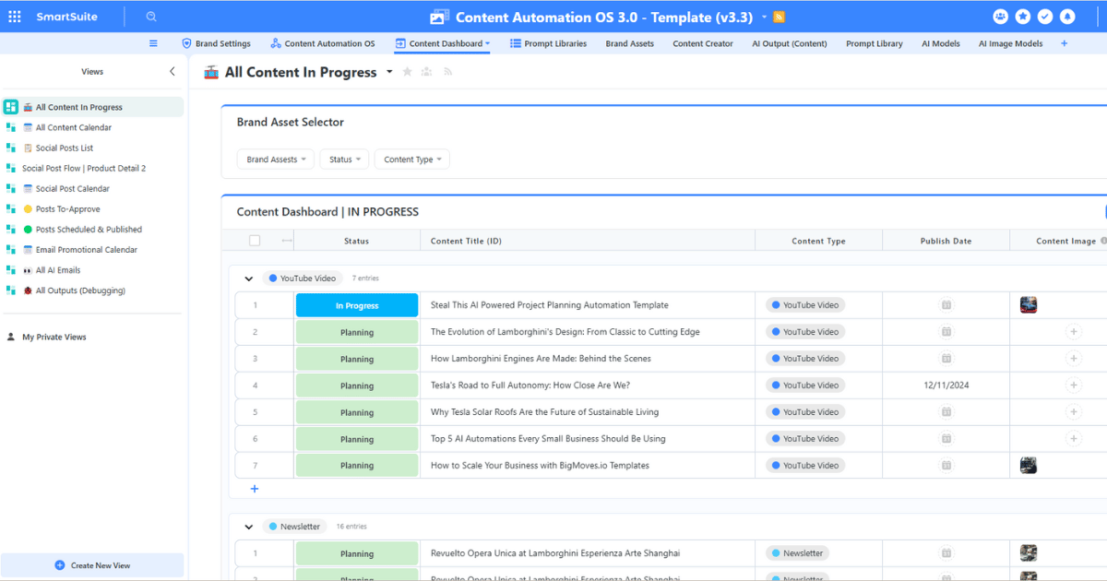Screen dimensions: 1107x581
Task: Open the members icon in top bar
Action: [1001, 17]
